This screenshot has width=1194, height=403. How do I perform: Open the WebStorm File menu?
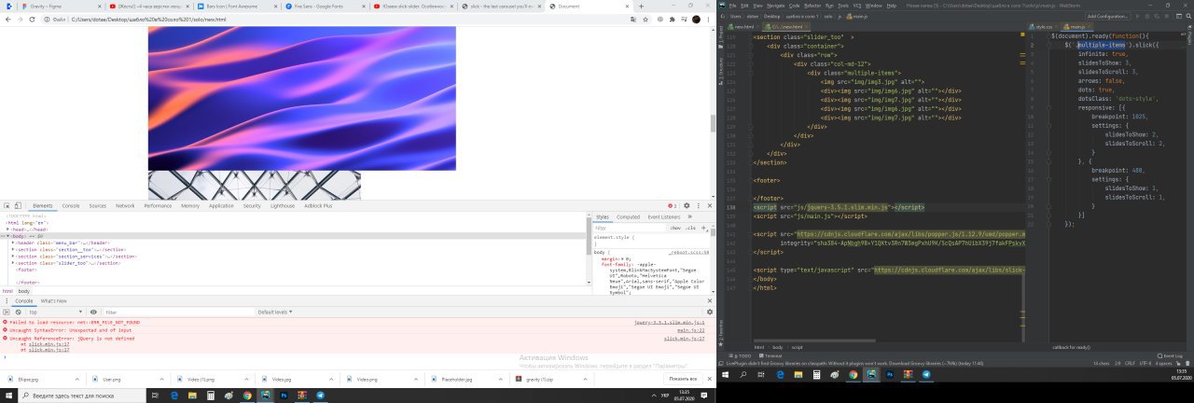(732, 6)
